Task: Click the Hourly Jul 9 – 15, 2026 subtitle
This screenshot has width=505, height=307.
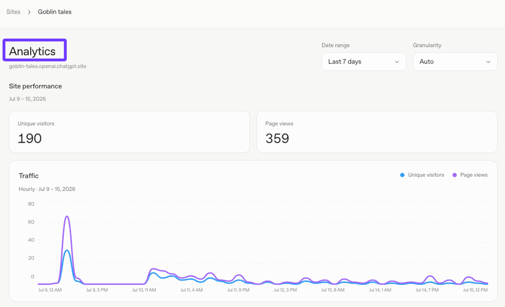Action: pyautogui.click(x=47, y=189)
